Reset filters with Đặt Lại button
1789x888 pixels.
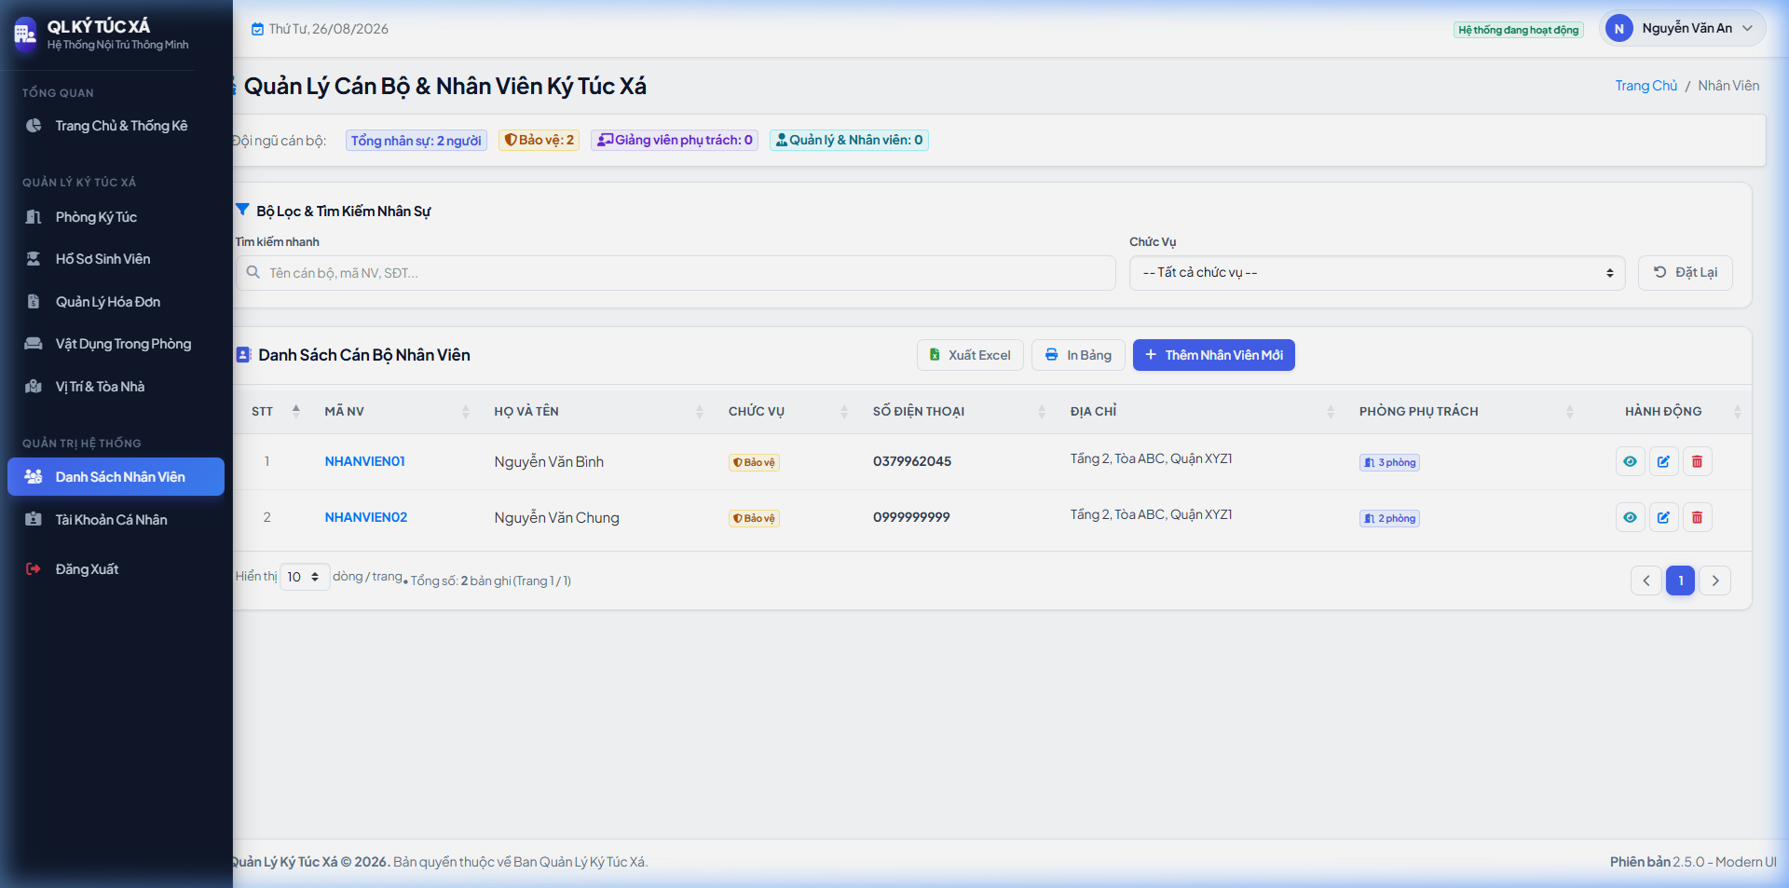(1685, 273)
